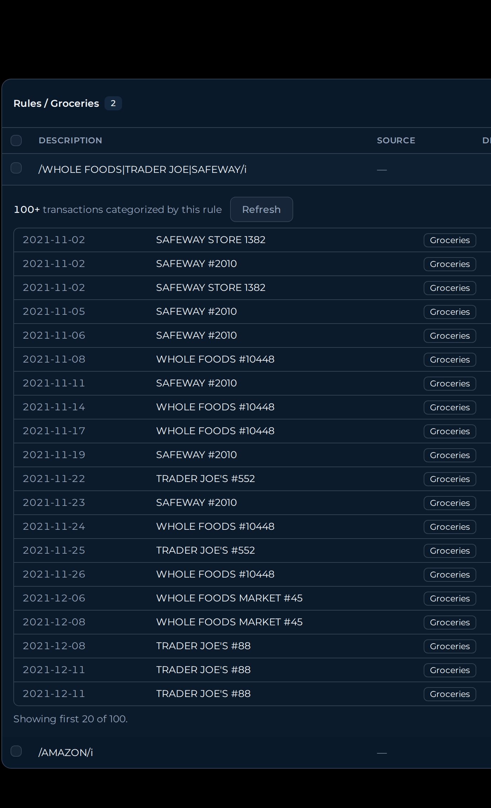This screenshot has height=808, width=491.
Task: Click the date 2021-12-06
Action: (54, 598)
